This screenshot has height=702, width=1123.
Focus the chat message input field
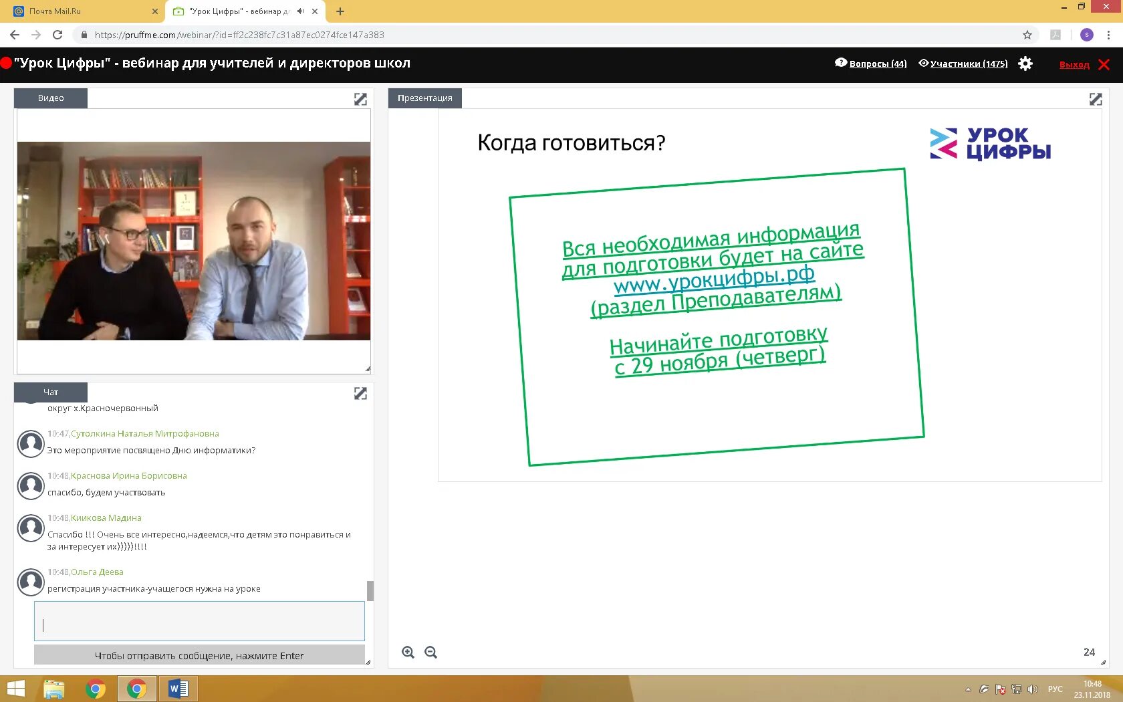(199, 621)
